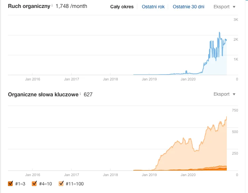Click info icon beside Organiczne słowa kluczowe
248x193 pixels.
(80, 94)
